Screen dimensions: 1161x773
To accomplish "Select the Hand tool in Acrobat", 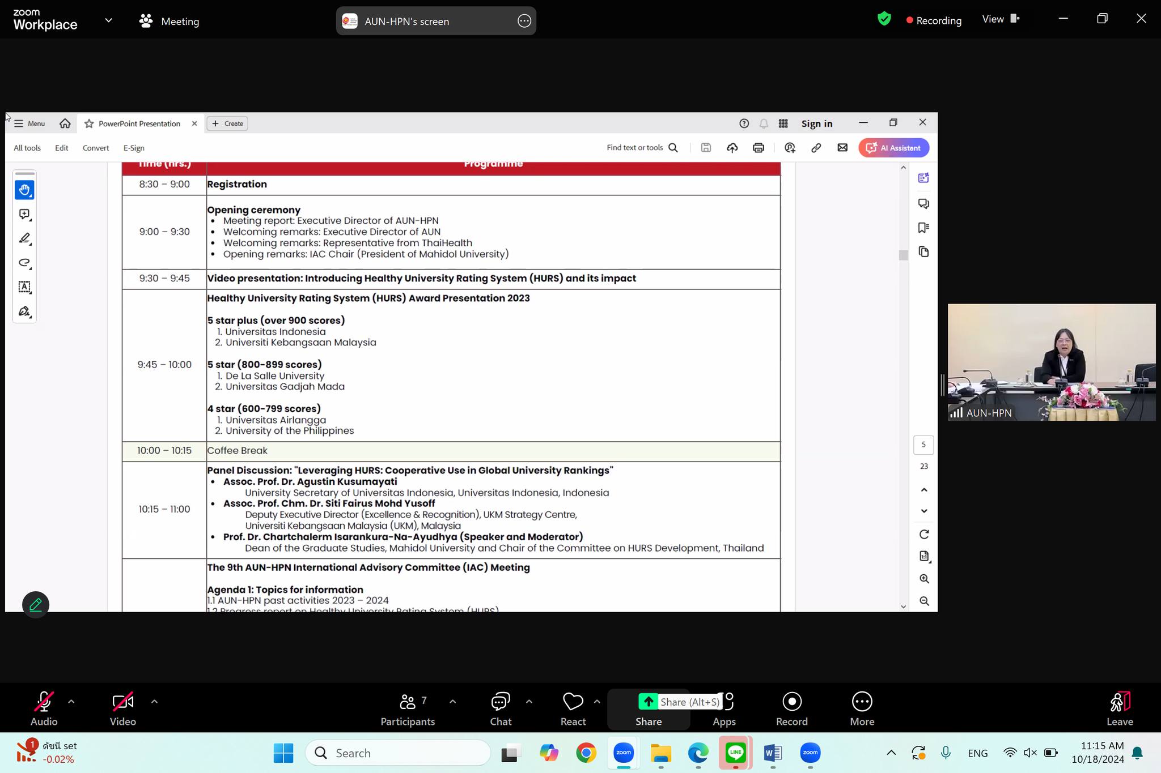I will 24,190.
